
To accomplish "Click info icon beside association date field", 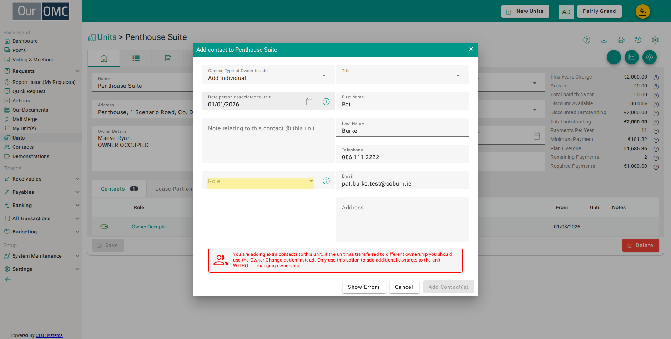I will pos(326,102).
